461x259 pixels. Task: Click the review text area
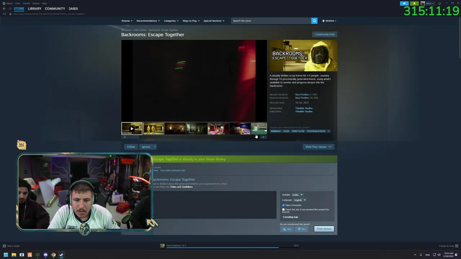(215, 205)
